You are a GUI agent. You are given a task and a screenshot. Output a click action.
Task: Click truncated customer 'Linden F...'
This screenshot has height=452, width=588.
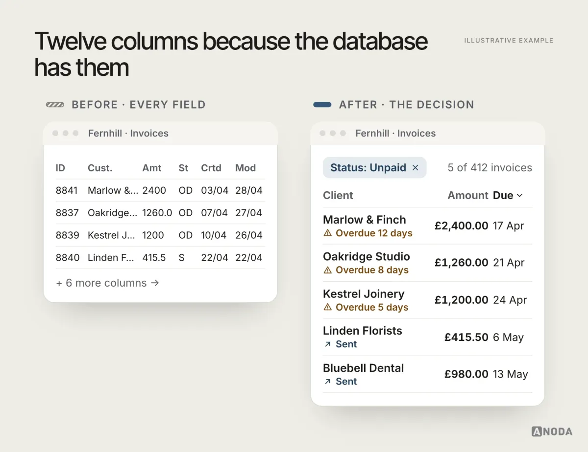tap(111, 257)
